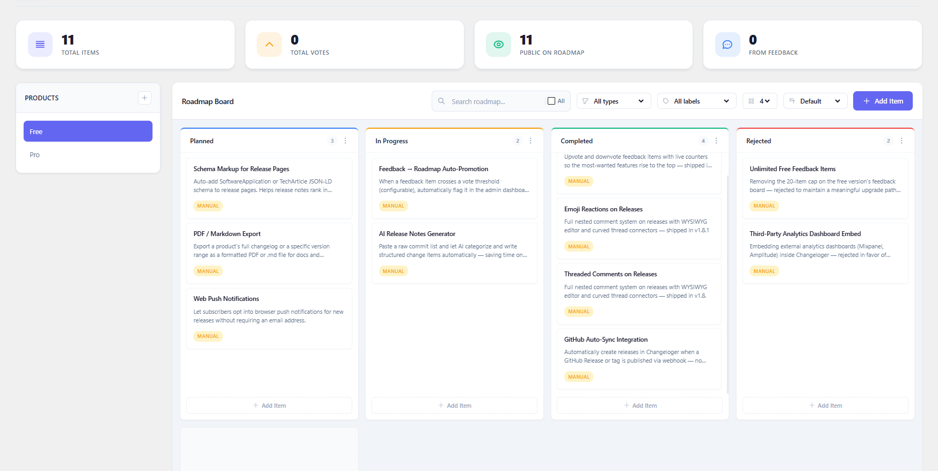Viewport: 938px width, 471px height.
Task: Open the In Progress column options menu
Action: click(530, 141)
